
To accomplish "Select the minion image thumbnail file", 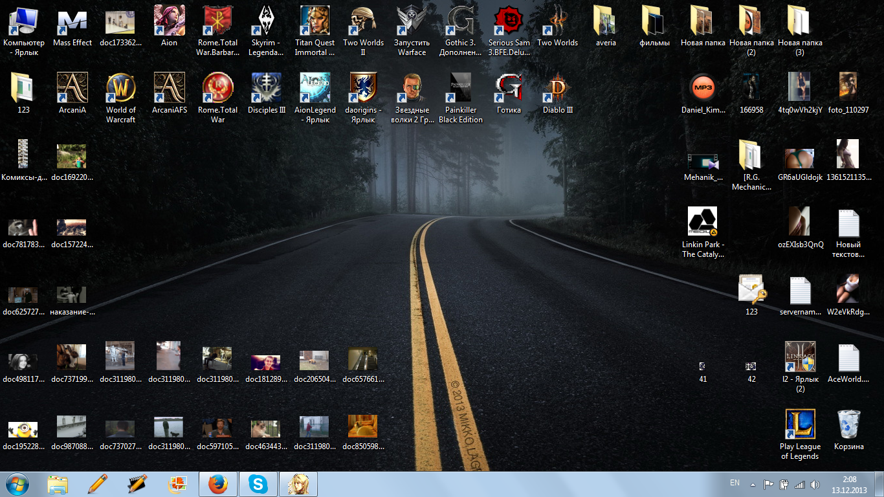I will point(23,430).
